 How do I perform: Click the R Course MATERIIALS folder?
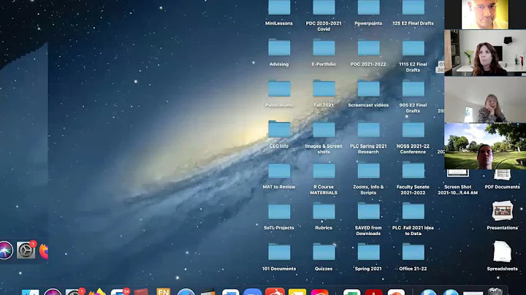click(x=324, y=170)
